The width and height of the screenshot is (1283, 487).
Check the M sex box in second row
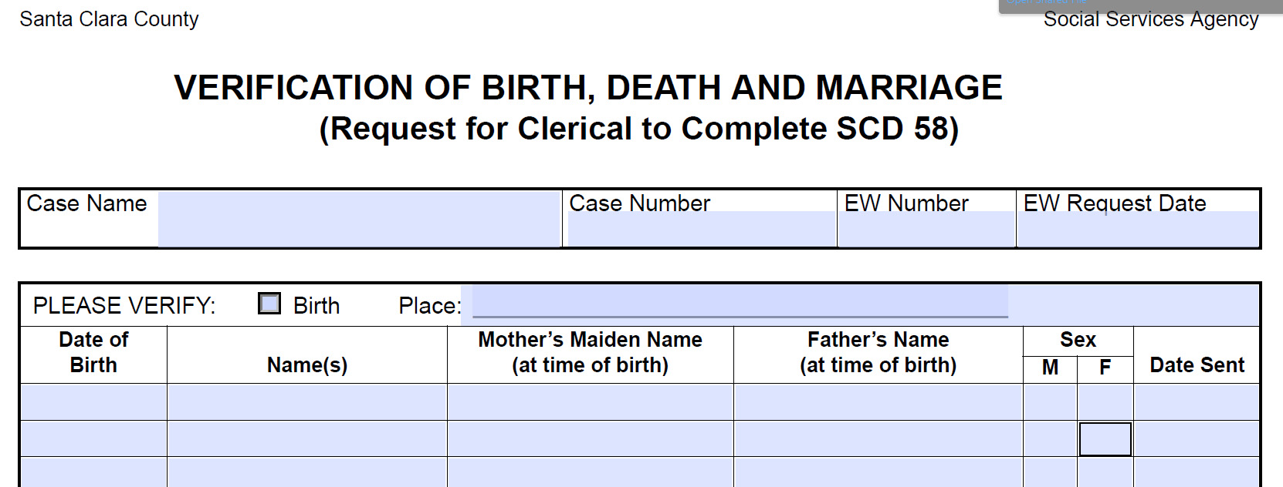pyautogui.click(x=1050, y=438)
